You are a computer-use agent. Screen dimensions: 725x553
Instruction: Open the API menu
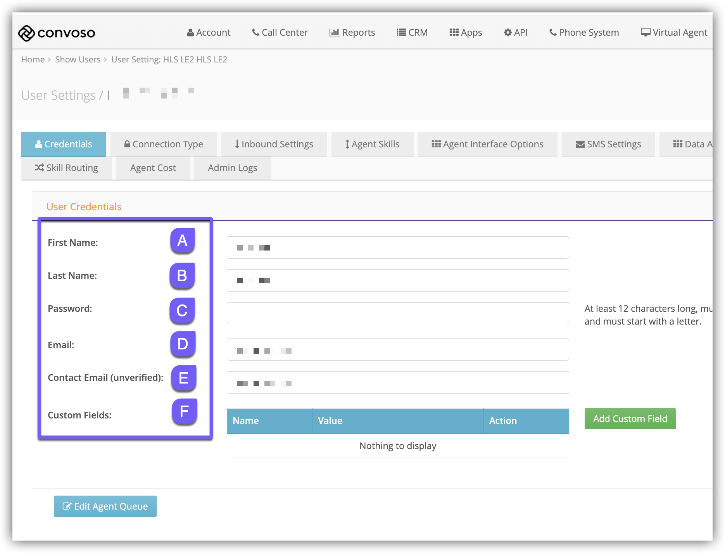click(x=516, y=33)
